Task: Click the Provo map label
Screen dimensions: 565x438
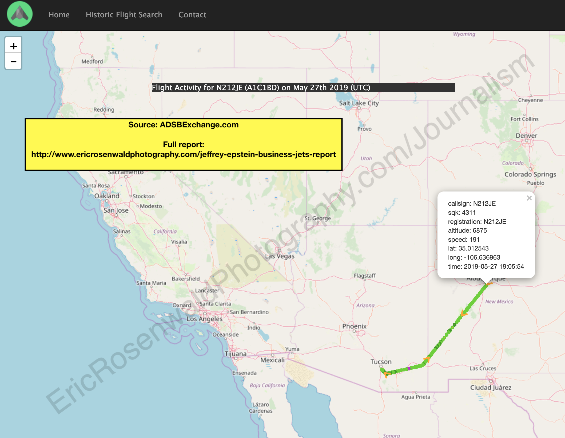Action: tap(364, 129)
